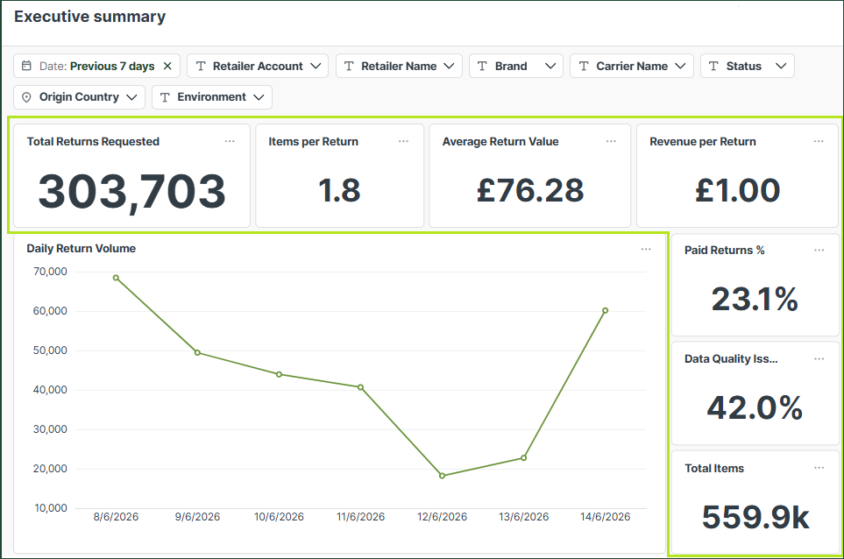Click the calendar icon in Date filter
The height and width of the screenshot is (559, 844).
(x=25, y=66)
